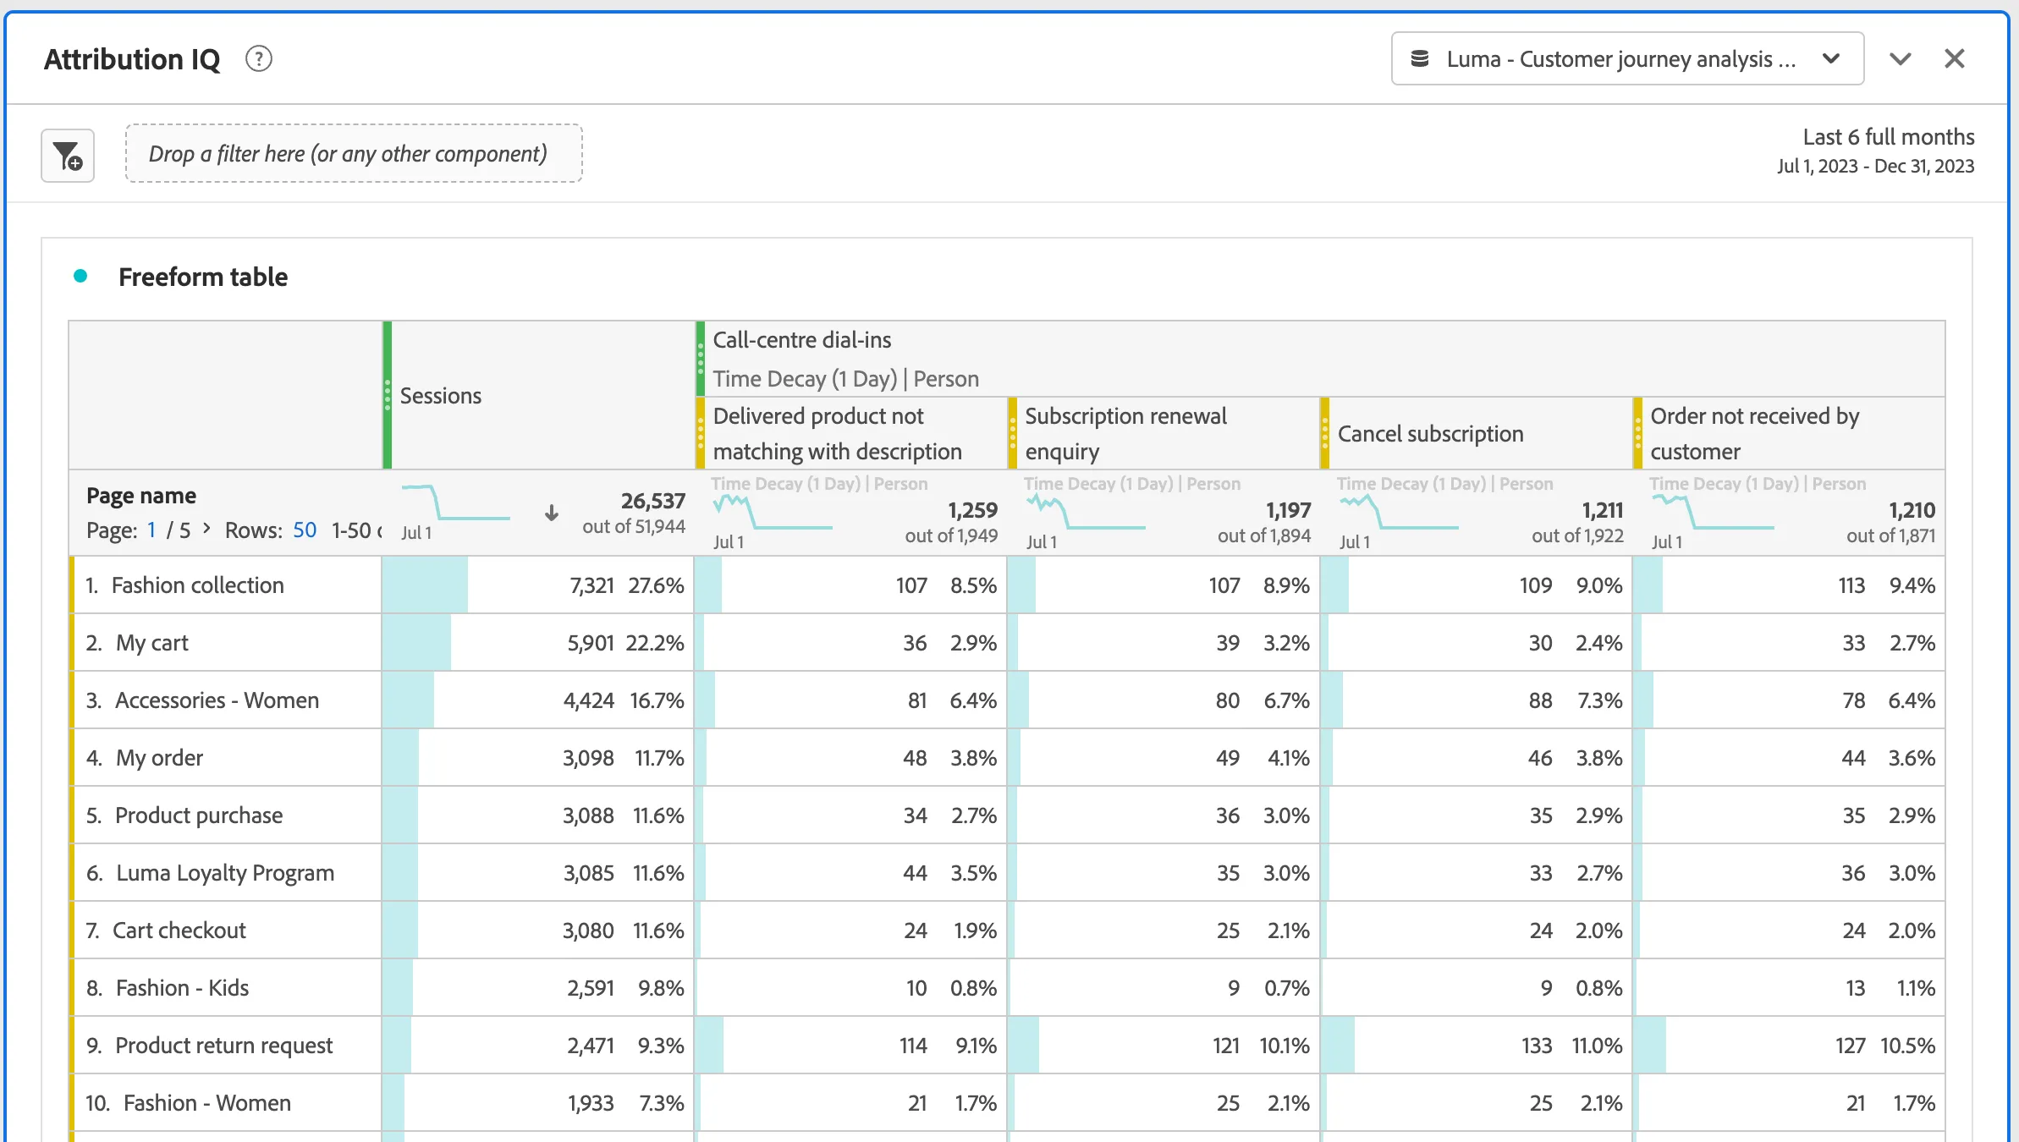Image resolution: width=2019 pixels, height=1142 pixels.
Task: Click the Sessions sparkline trend chart
Action: [x=455, y=502]
